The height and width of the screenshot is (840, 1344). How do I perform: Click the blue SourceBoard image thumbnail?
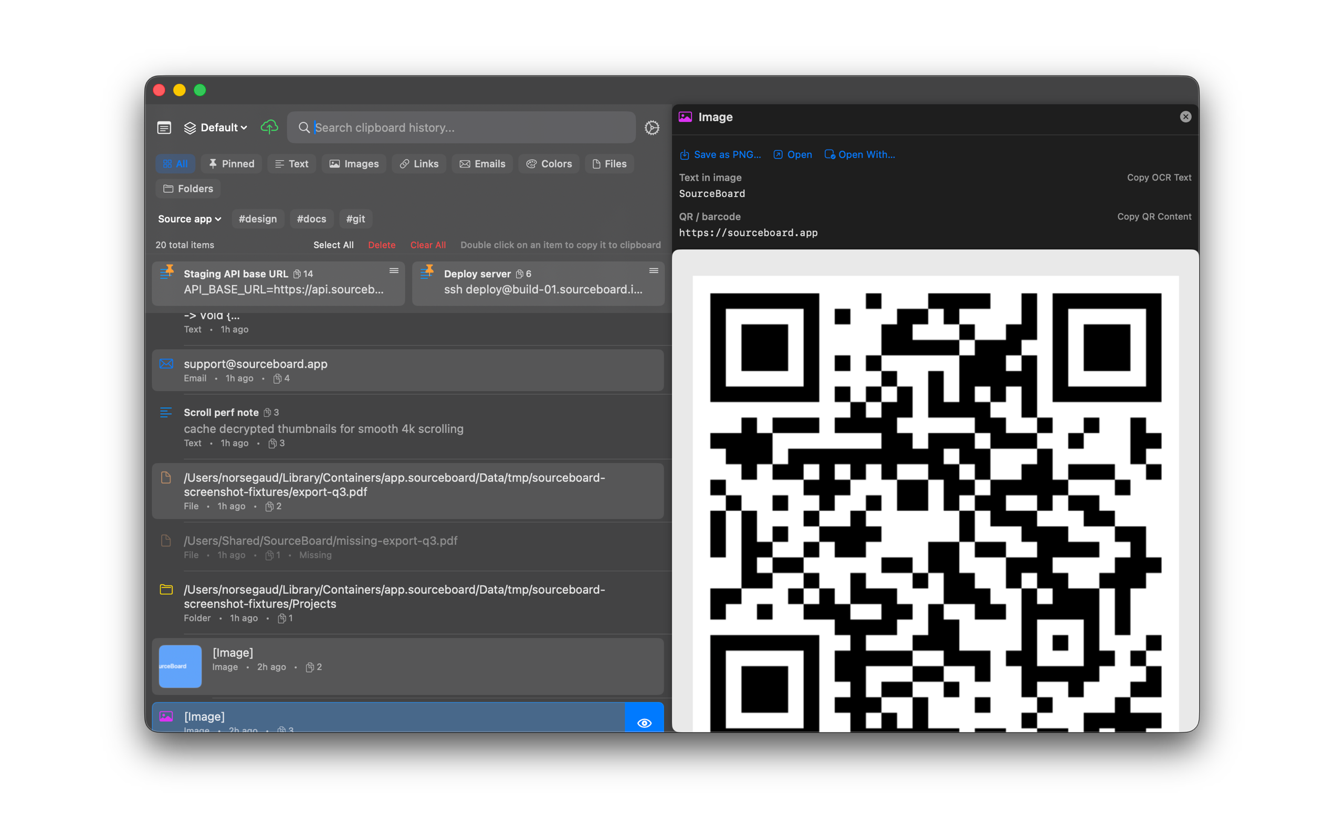pyautogui.click(x=180, y=666)
